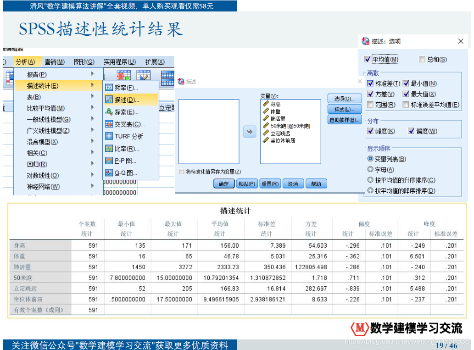Click the Q-Q 图 icon

pos(109,172)
